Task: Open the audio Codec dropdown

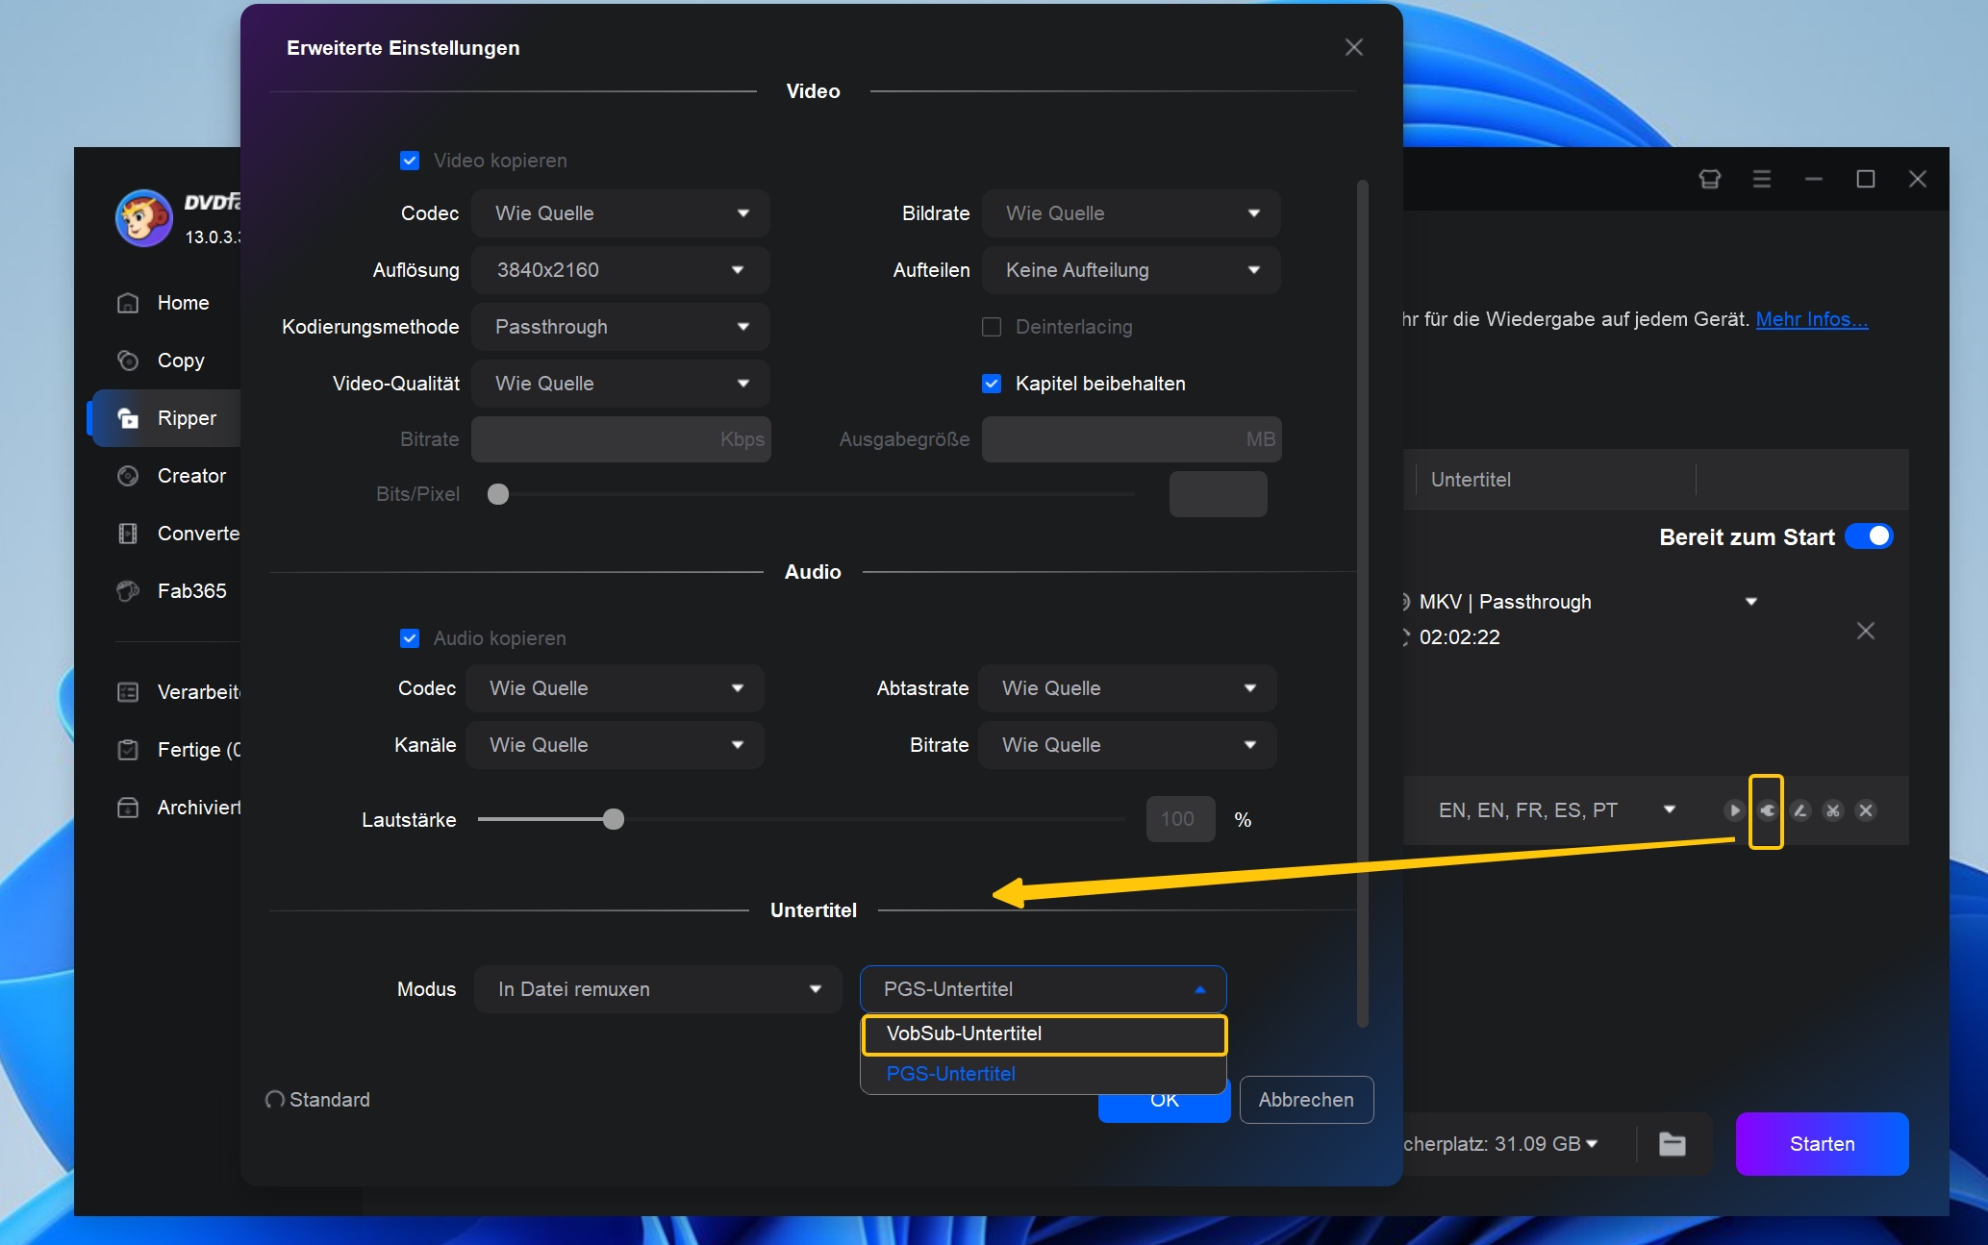Action: (615, 688)
